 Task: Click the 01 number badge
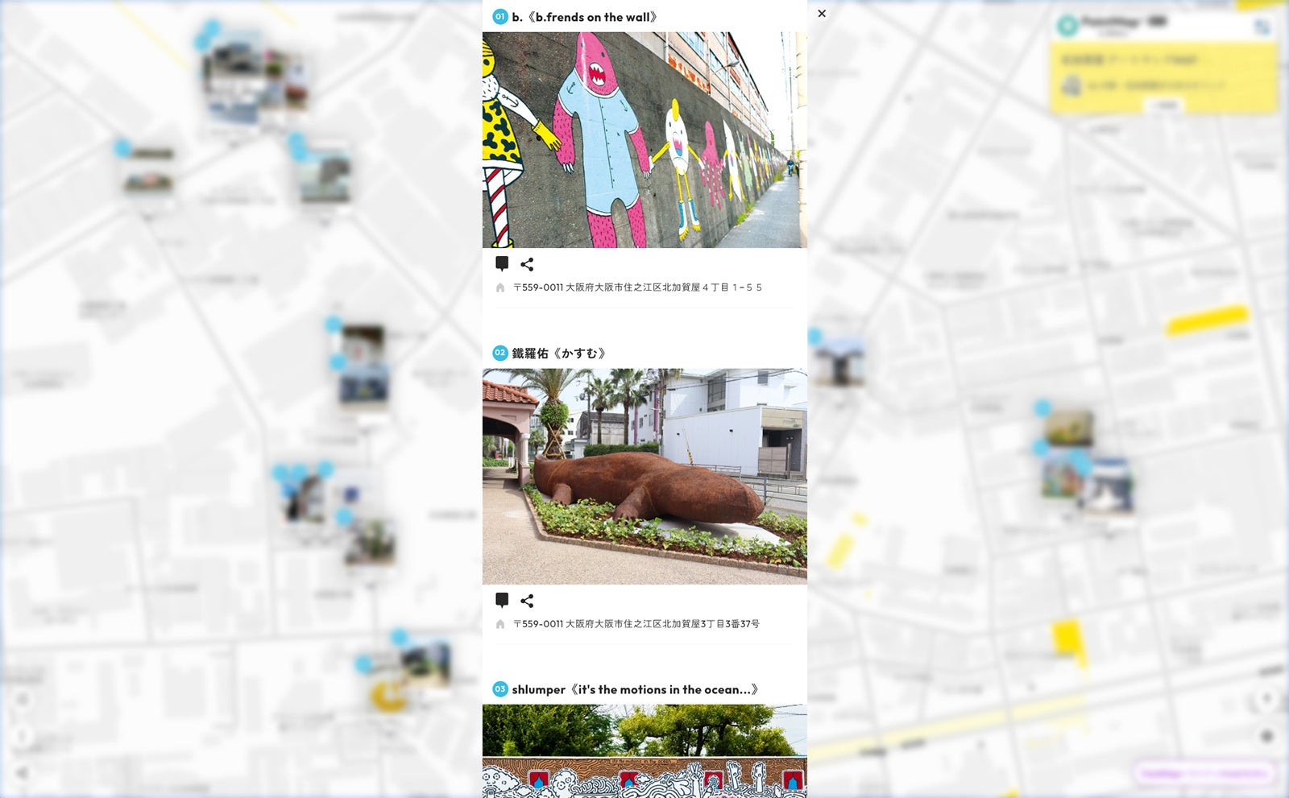tap(500, 17)
